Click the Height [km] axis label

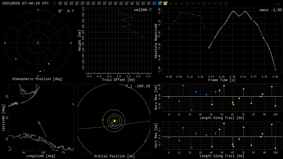80,40
